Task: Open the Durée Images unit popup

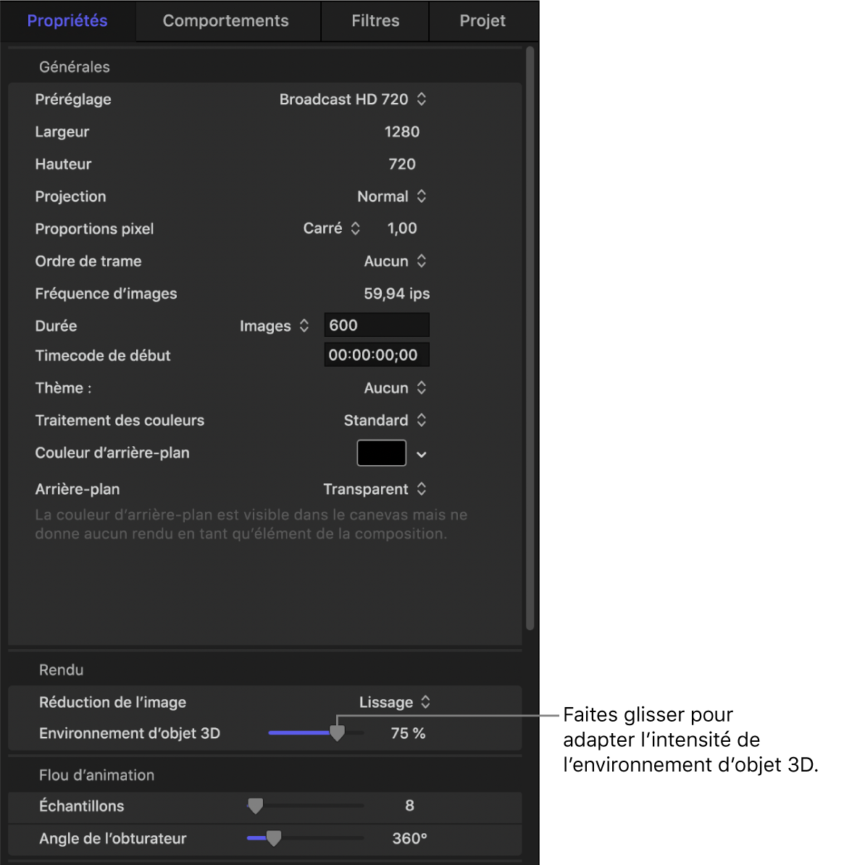Action: tap(274, 326)
